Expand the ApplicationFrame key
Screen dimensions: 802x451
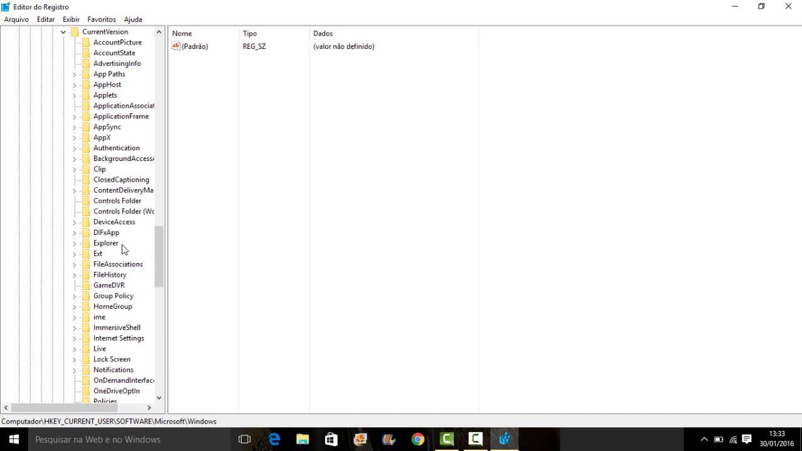click(x=75, y=117)
